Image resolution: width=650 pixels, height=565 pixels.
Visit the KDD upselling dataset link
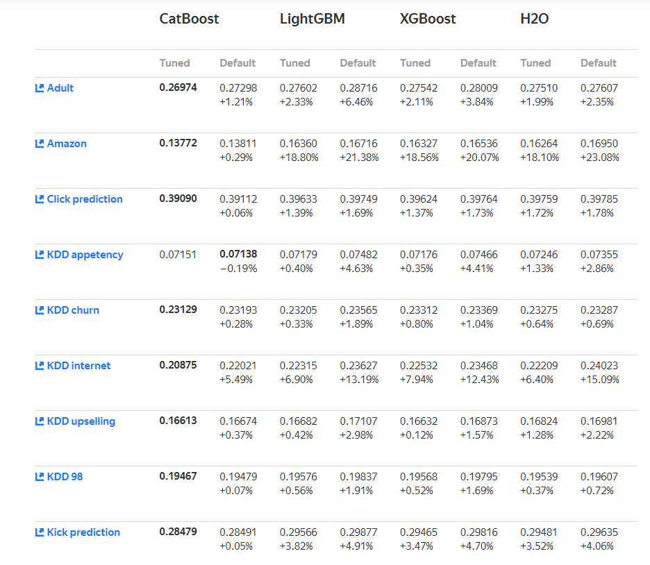click(x=81, y=421)
